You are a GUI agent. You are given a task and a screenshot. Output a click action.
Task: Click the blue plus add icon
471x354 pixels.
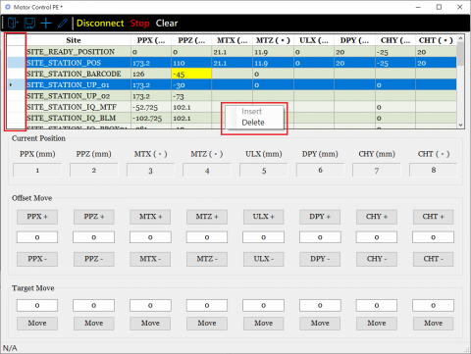[46, 24]
